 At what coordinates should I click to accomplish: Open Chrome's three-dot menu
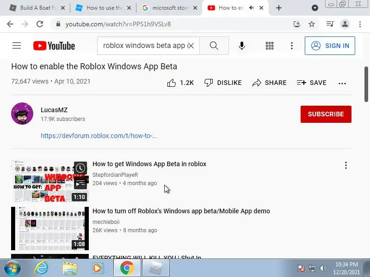click(x=360, y=24)
